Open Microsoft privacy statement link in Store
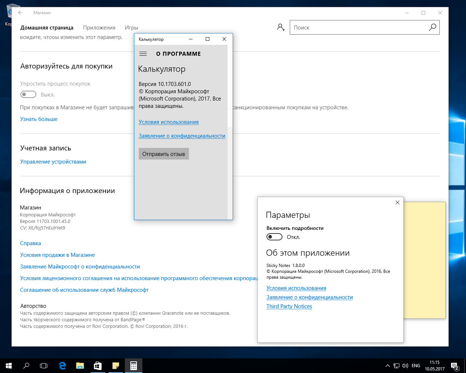This screenshot has width=466, height=373. [x=80, y=267]
